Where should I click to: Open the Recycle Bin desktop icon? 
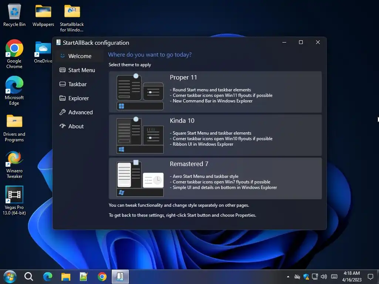click(x=14, y=15)
